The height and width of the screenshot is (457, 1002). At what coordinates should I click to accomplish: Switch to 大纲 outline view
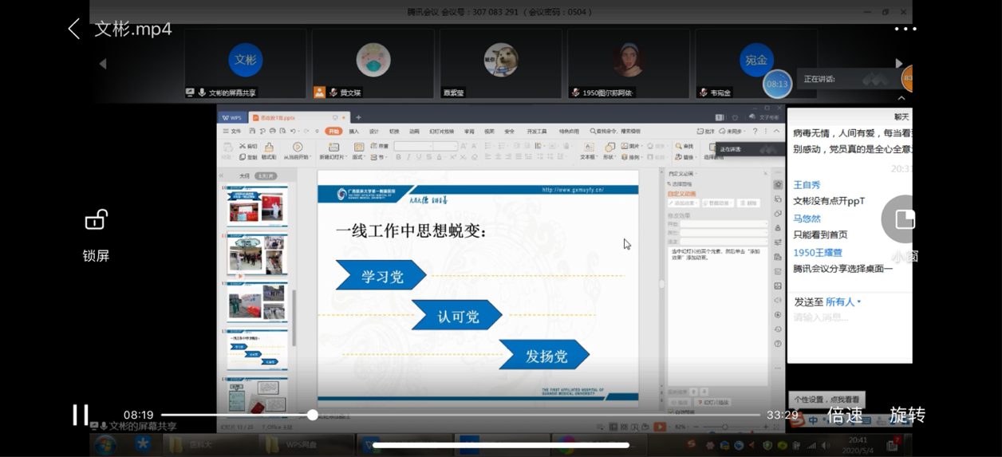pyautogui.click(x=244, y=175)
